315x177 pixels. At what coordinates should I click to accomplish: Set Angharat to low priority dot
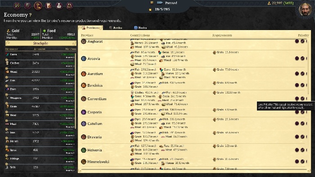point(297,41)
